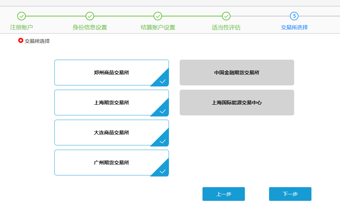Open the 注册账户 step label
Image resolution: width=340 pixels, height=214 pixels.
click(x=21, y=28)
